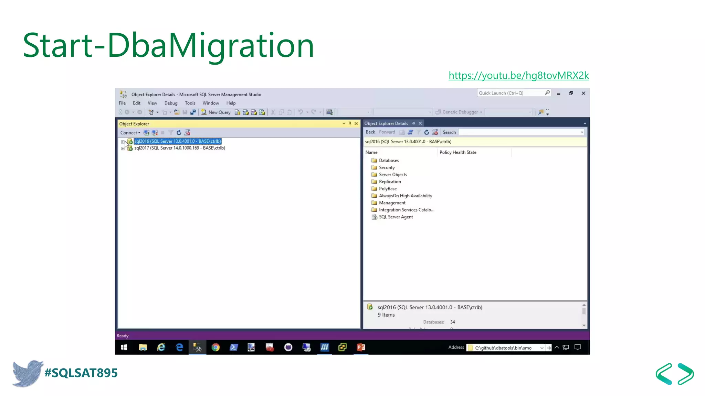Open Chrome from the taskbar
The image size is (705, 396).
[215, 348]
